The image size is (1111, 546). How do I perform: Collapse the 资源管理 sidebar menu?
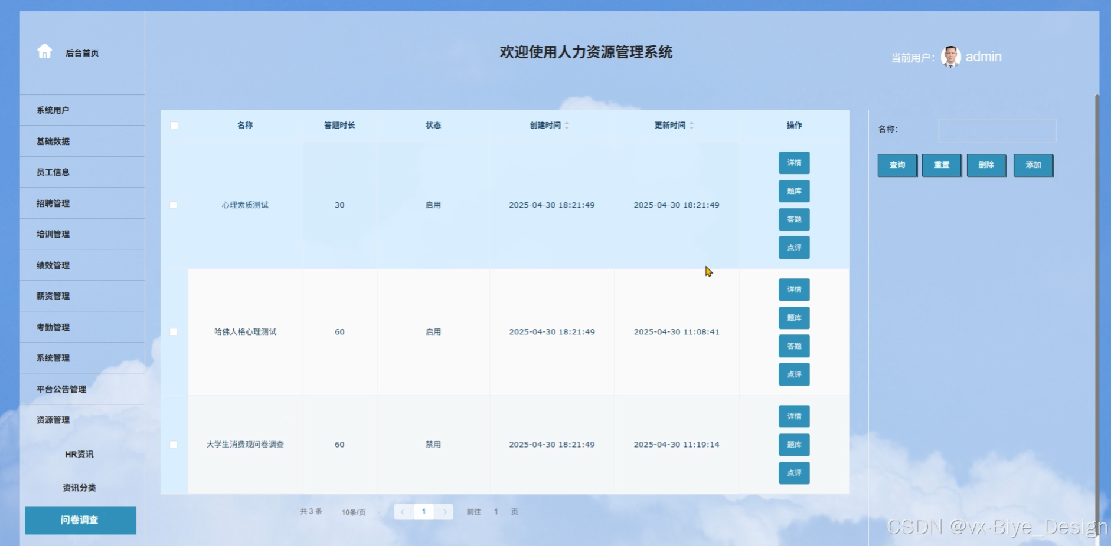click(x=82, y=420)
